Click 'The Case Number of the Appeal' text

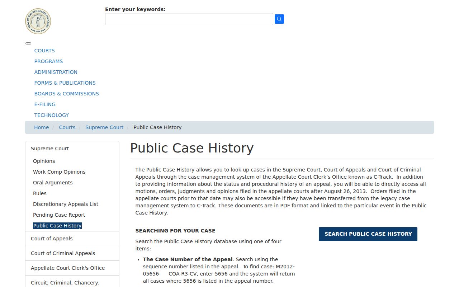coord(188,259)
